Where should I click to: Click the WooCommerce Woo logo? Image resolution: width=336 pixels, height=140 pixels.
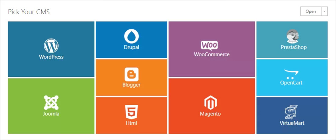[x=209, y=45]
